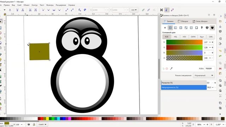Toggle the lock icon at ruler corner
This screenshot has width=226, height=127.
click(5, 14)
